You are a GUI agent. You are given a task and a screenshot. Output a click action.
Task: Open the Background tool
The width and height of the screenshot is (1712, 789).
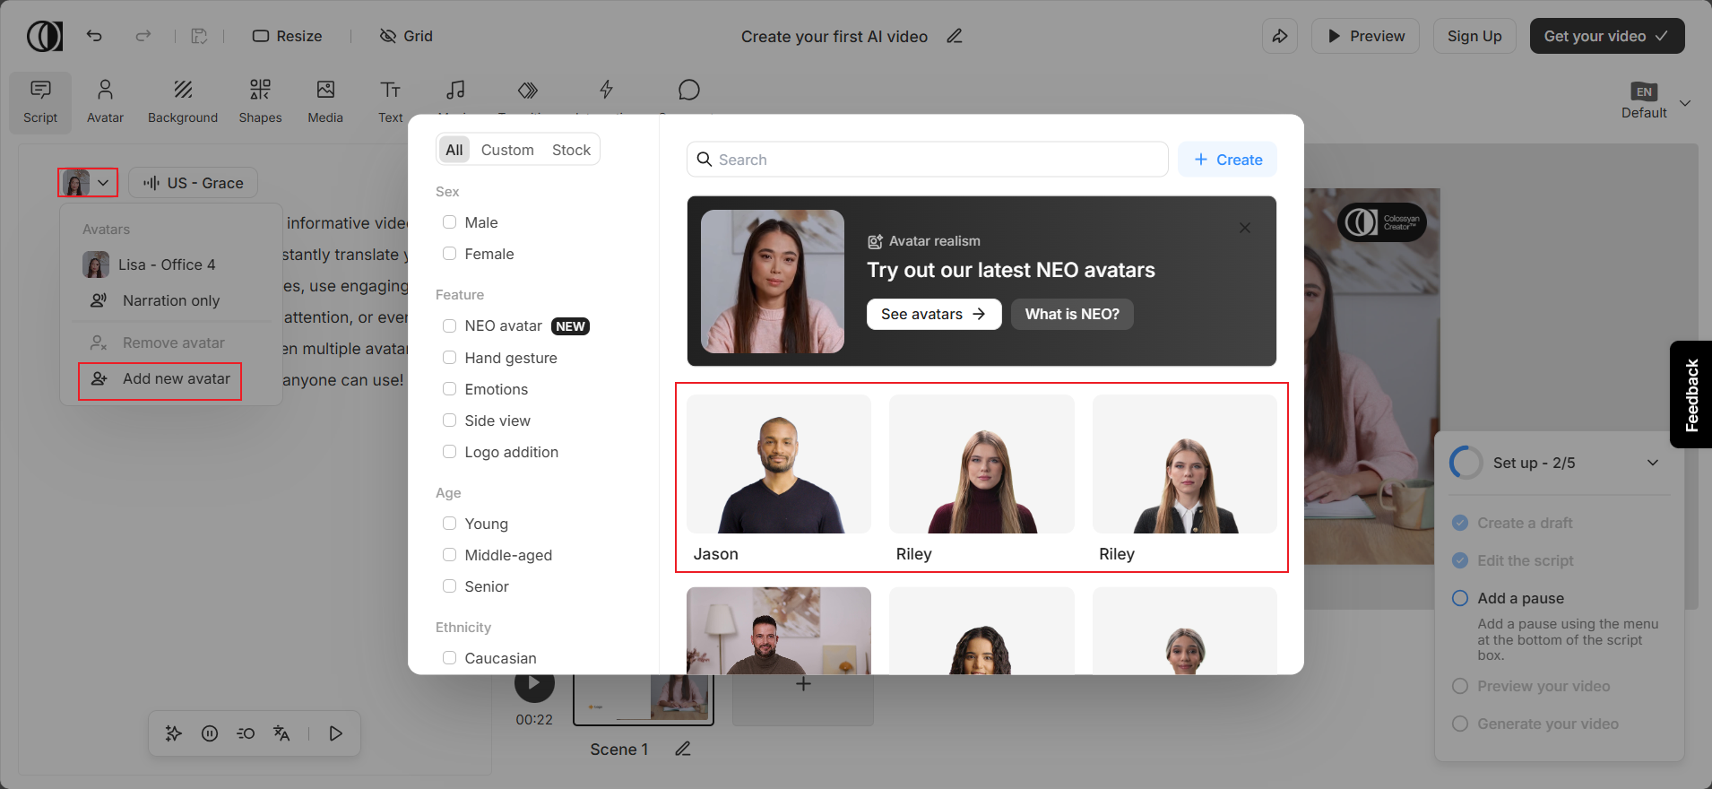coord(183,102)
